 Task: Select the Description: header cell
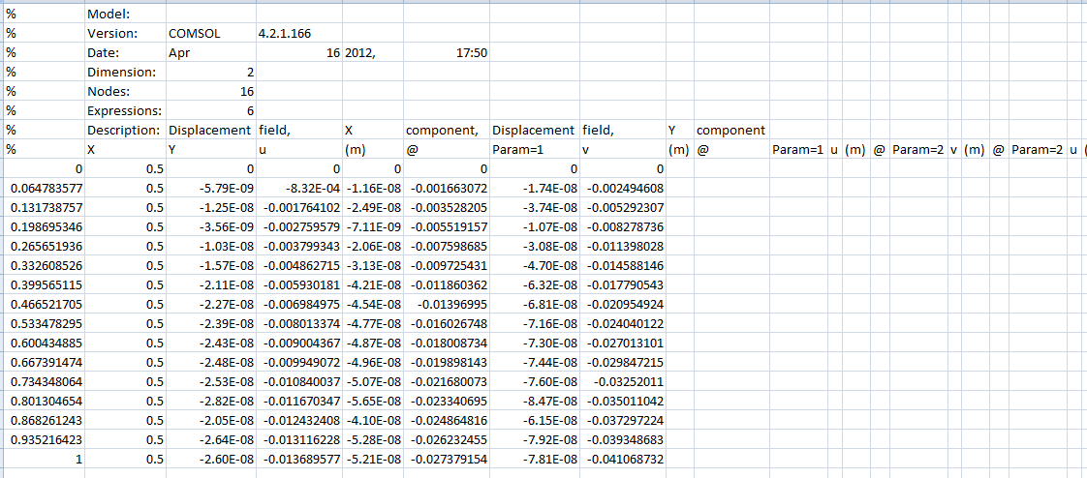tap(124, 130)
